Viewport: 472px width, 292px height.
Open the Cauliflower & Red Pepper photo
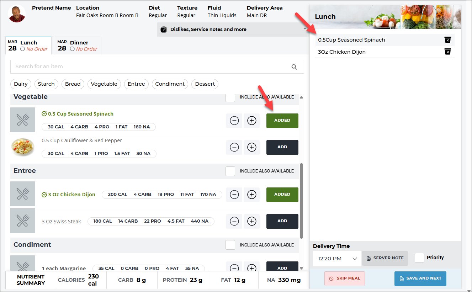(x=23, y=147)
